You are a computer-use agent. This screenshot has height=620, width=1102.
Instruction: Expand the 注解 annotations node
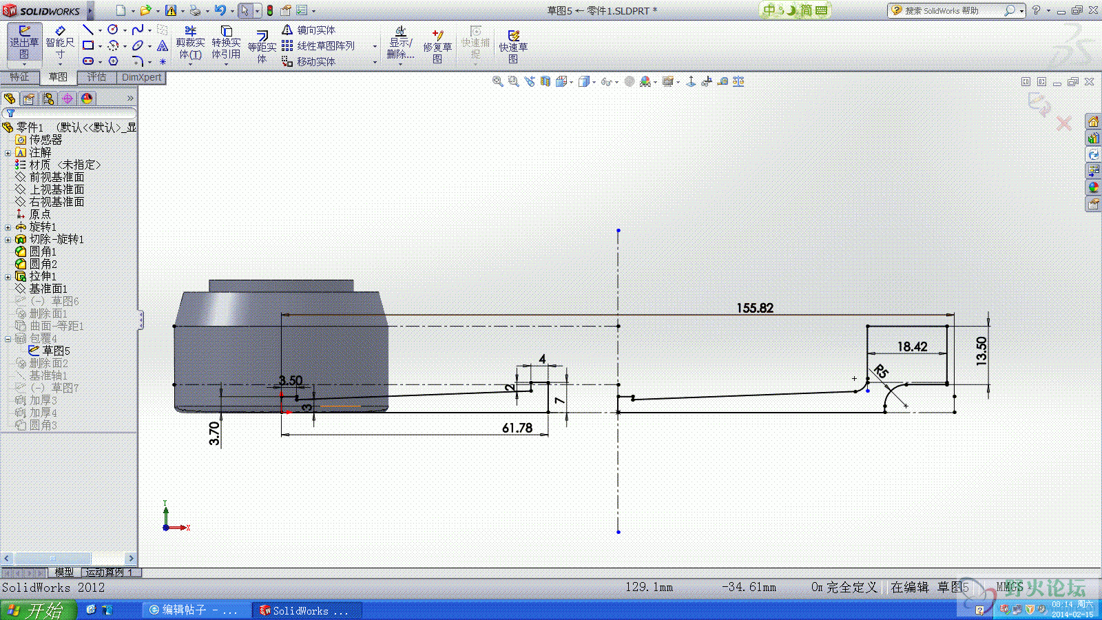8,153
